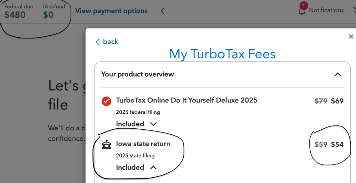This screenshot has height=183, width=356.
Task: Select the Iowa state return title
Action: [x=143, y=144]
